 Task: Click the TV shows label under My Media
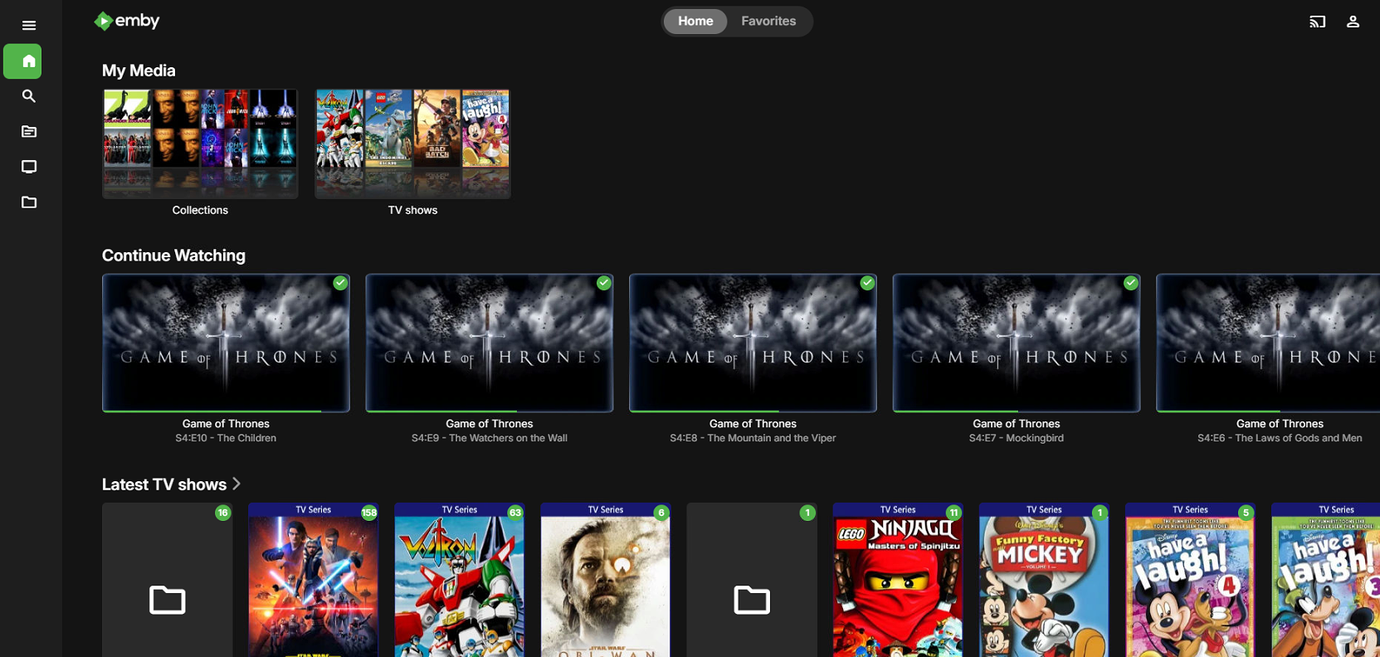(x=412, y=211)
